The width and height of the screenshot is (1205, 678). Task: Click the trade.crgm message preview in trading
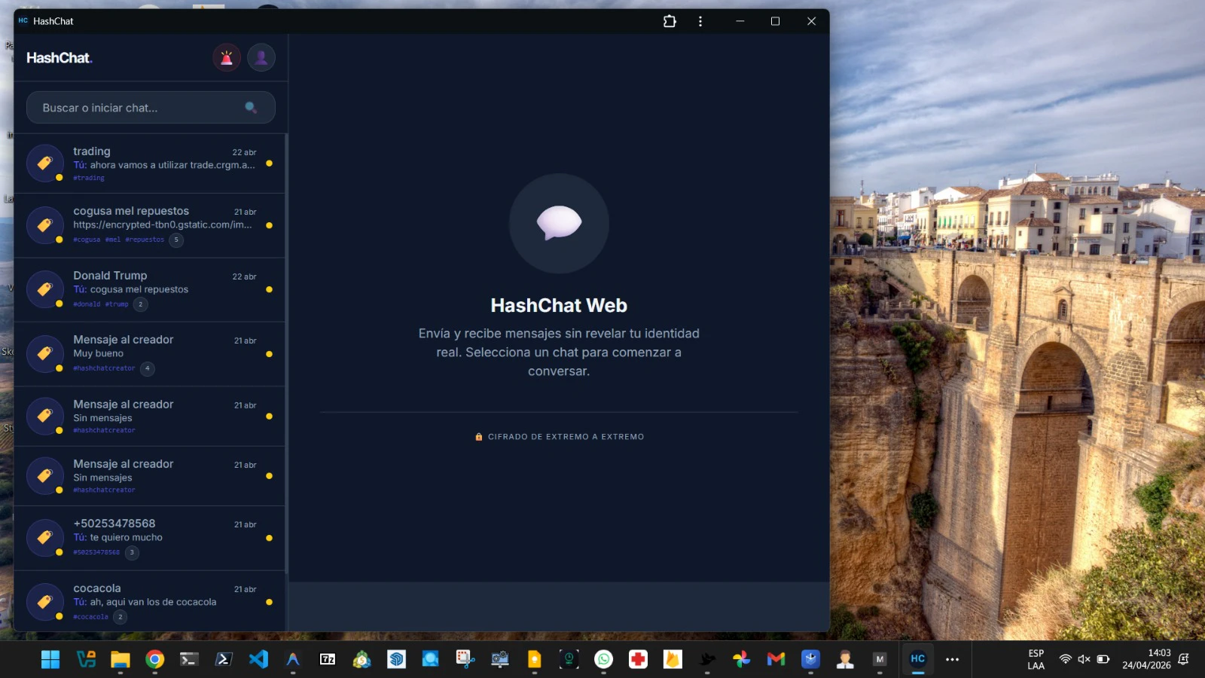point(164,165)
